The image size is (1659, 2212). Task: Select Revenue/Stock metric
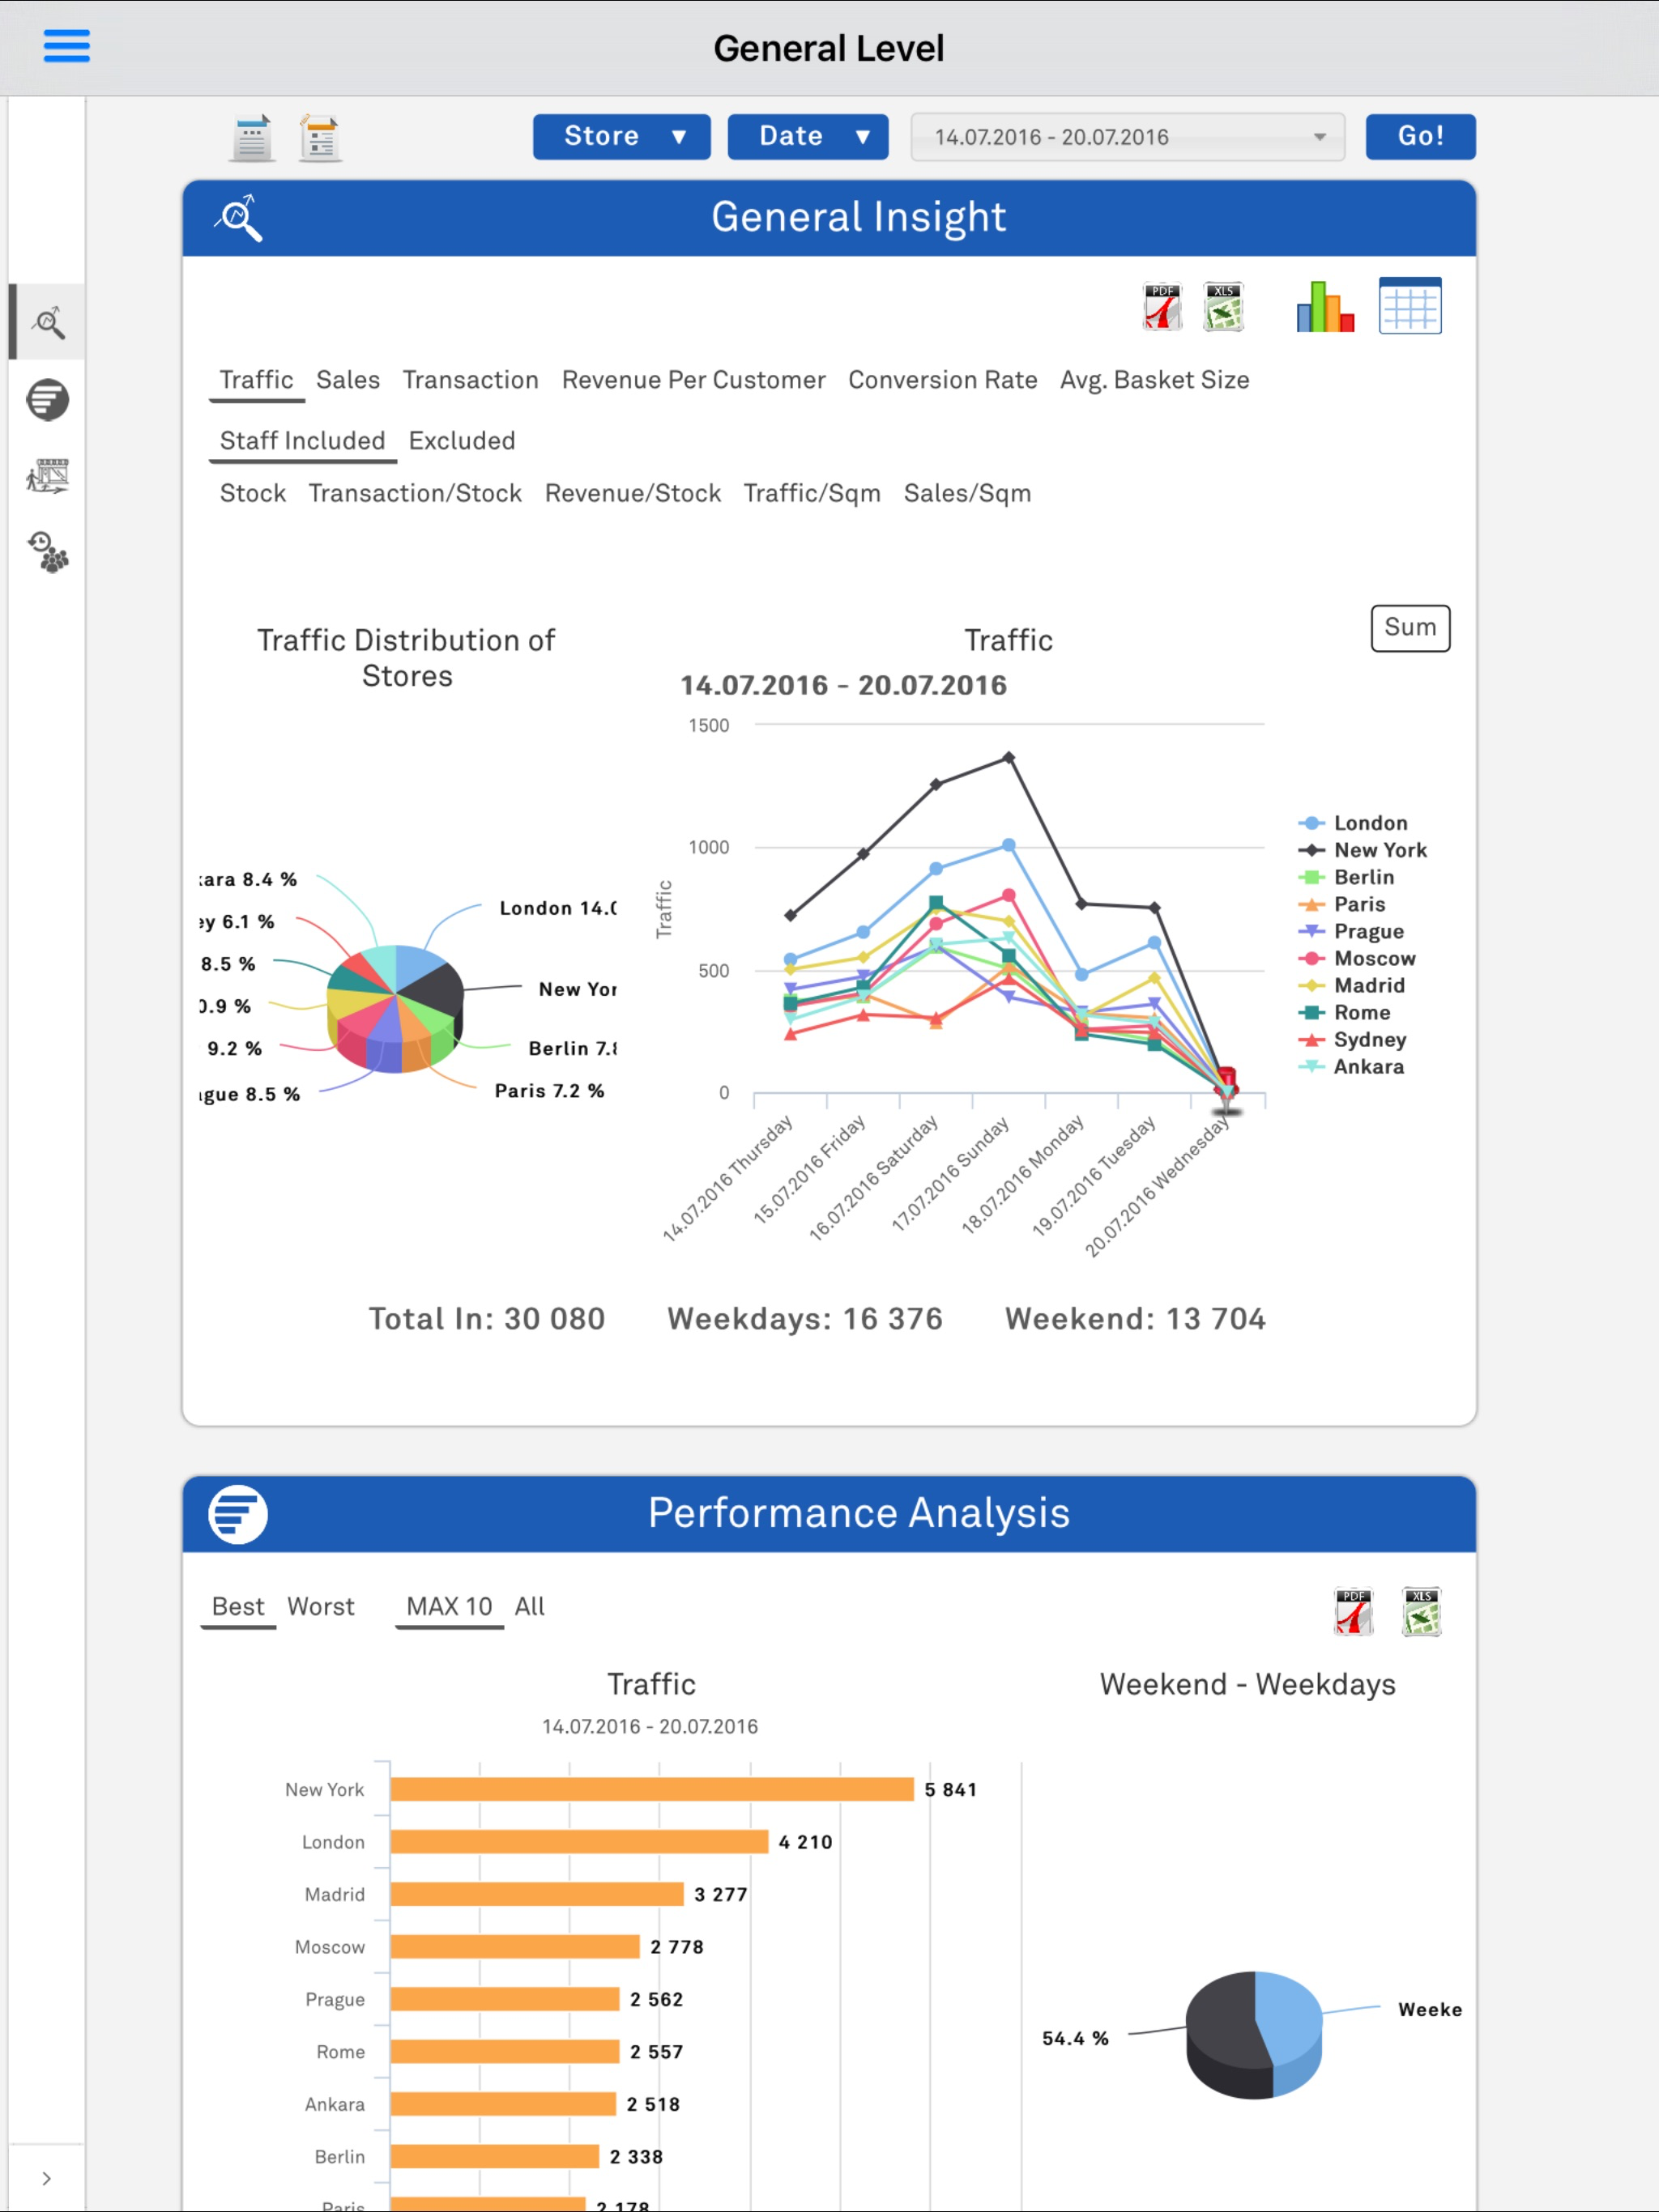point(633,493)
